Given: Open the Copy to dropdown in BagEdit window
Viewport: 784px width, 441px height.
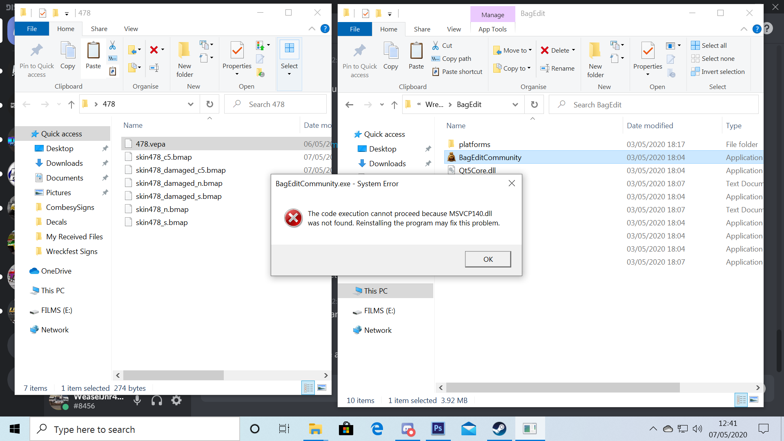Looking at the screenshot, I should point(512,68).
